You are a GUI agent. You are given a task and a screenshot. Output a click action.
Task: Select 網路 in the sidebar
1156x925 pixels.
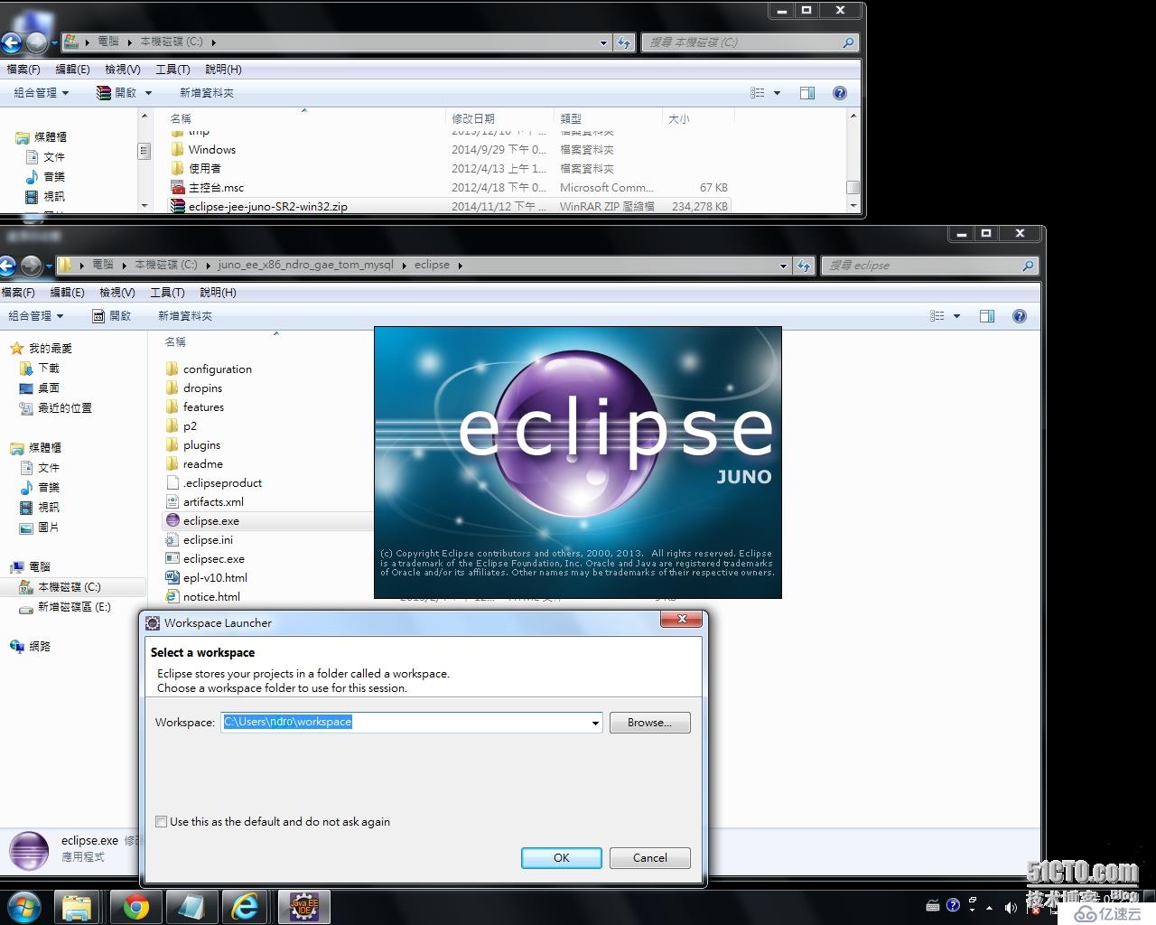(40, 647)
